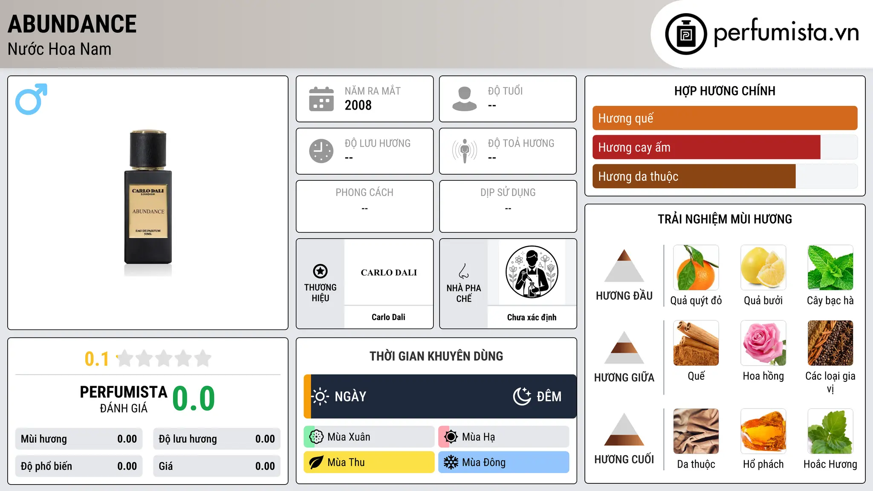Click the Perfumista đánh giá label
This screenshot has height=491, width=873.
pyautogui.click(x=124, y=399)
